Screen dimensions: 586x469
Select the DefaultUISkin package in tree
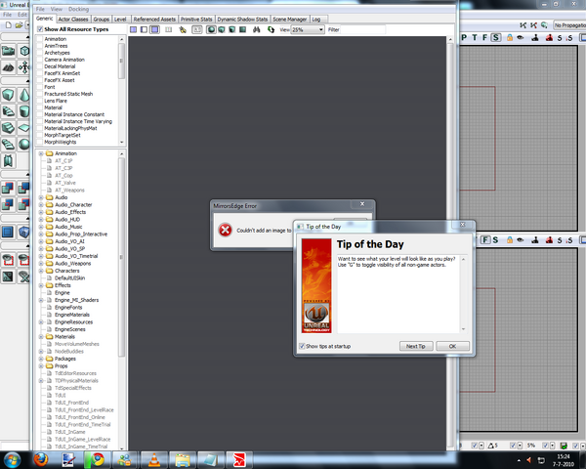click(70, 277)
